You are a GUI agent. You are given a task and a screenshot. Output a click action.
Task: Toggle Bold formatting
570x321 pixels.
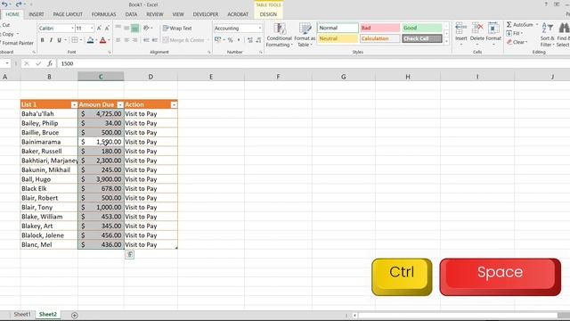pos(42,40)
